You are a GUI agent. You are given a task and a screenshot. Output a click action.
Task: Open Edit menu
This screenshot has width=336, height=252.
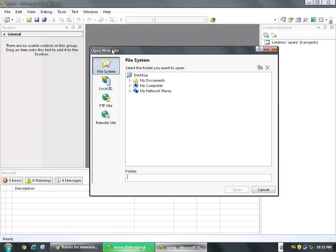point(19,12)
